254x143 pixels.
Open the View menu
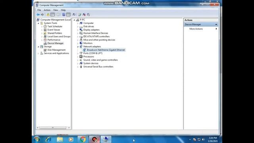click(56, 10)
